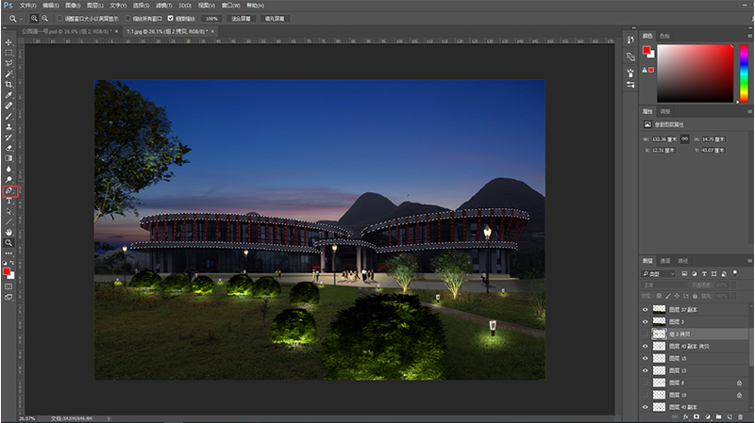Enable the resize windows to fit checkbox
Viewport: 755px width, 423px height.
[x=61, y=18]
